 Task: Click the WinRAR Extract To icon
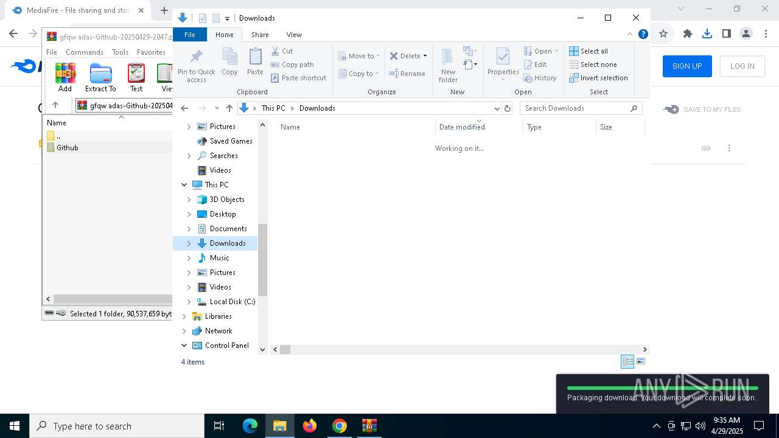100,77
